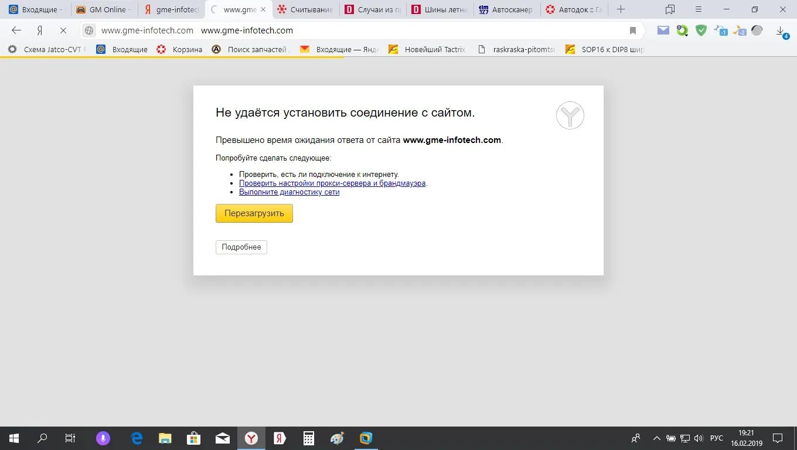Click the network connection tray icon

click(684, 438)
